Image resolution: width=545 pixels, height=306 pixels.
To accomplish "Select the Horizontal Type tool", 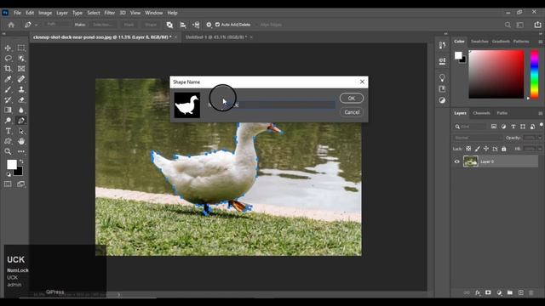I will [x=8, y=131].
